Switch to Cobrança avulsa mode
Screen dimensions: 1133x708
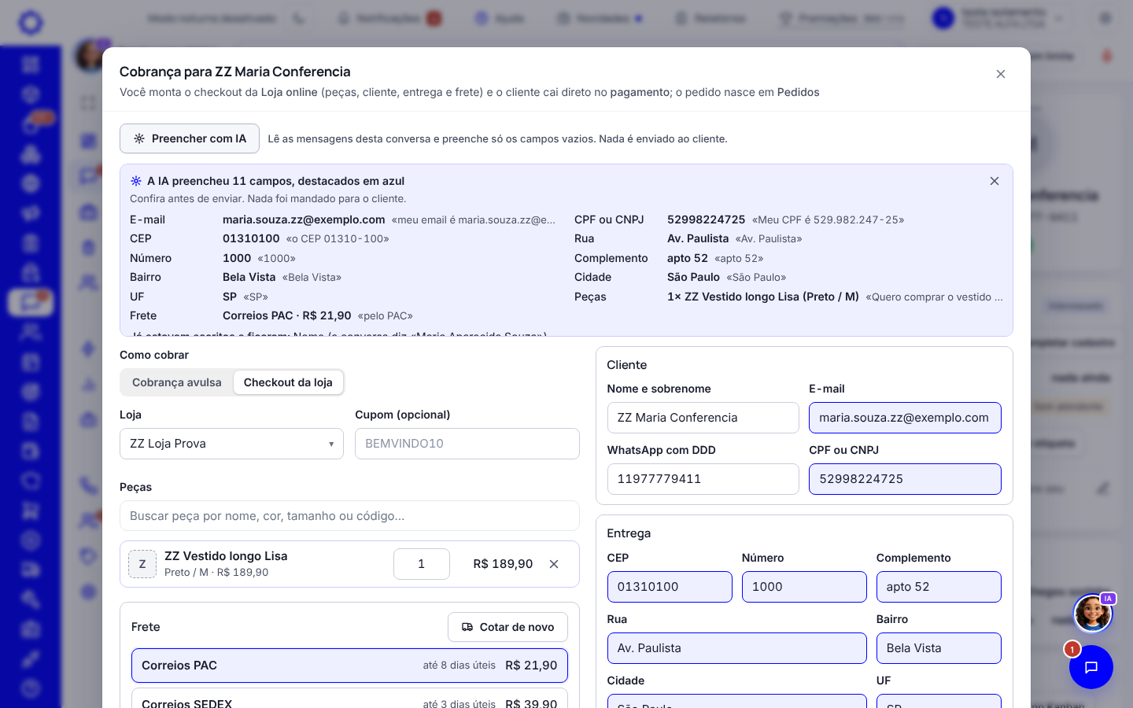click(x=177, y=382)
